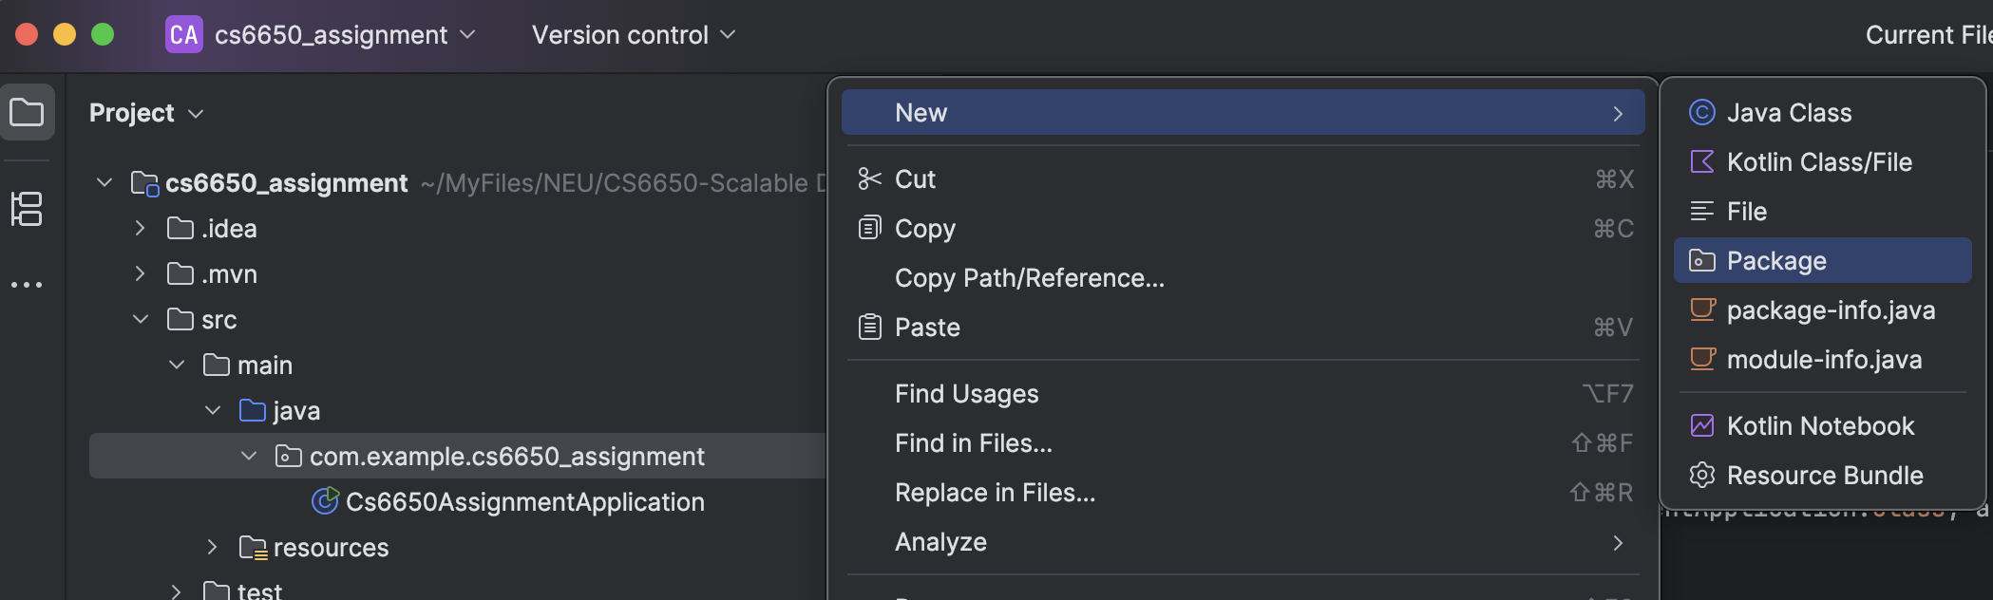Click the More tool windows ellipsis icon
The image size is (1993, 600).
[27, 285]
